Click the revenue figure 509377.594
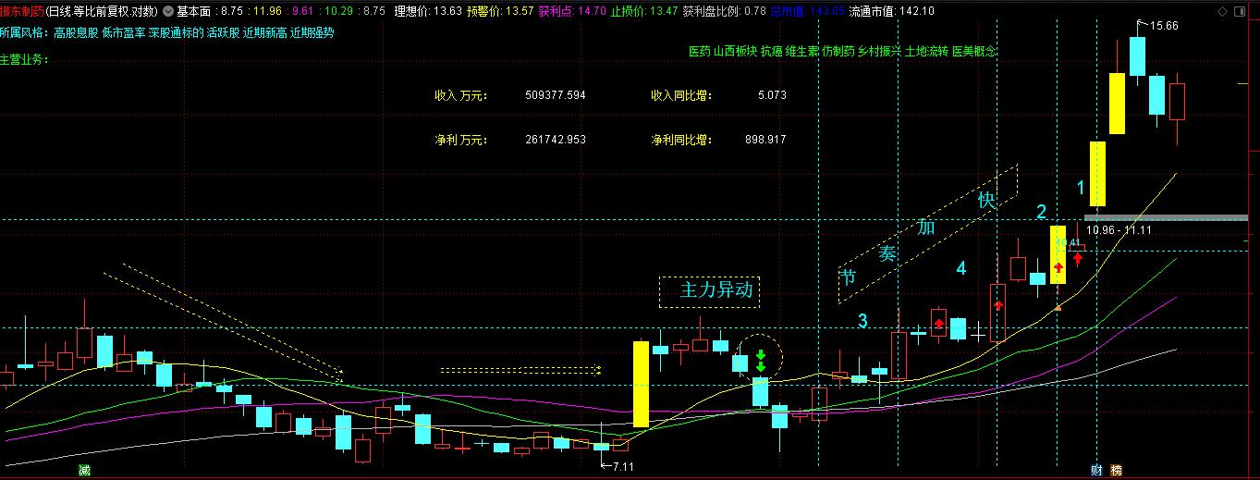 [555, 95]
